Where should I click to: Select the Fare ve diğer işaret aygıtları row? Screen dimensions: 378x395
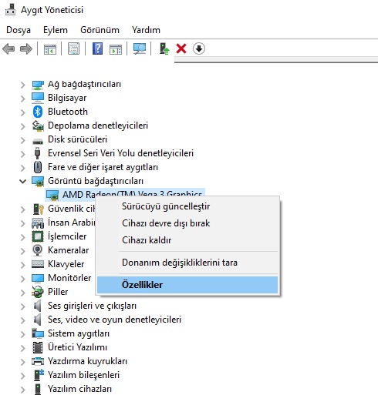[103, 167]
